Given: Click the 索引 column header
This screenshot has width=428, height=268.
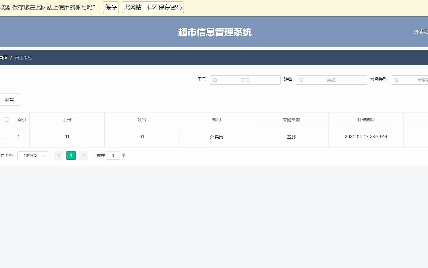Looking at the screenshot, I should [x=22, y=120].
